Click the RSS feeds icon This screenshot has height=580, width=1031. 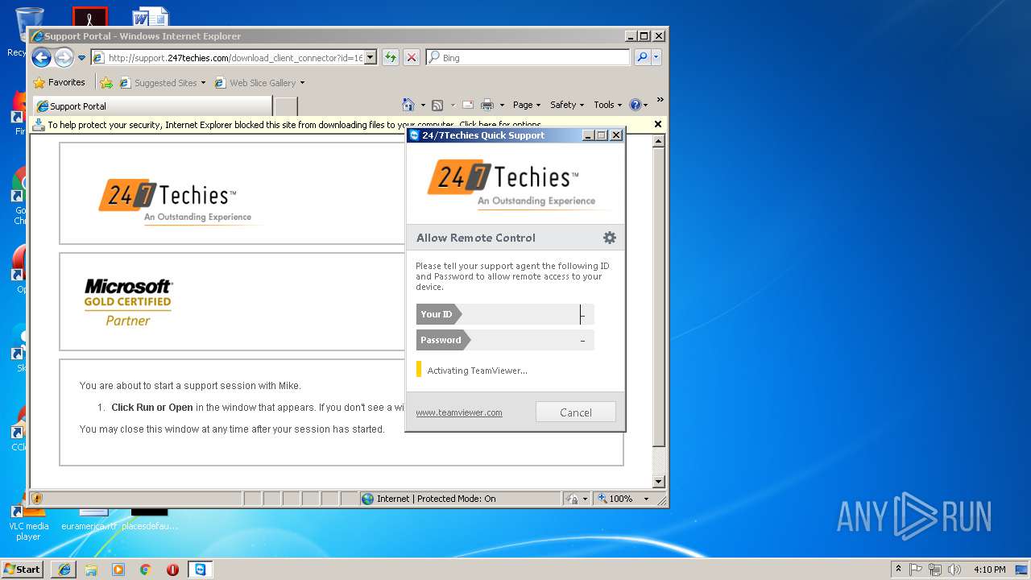coord(437,105)
